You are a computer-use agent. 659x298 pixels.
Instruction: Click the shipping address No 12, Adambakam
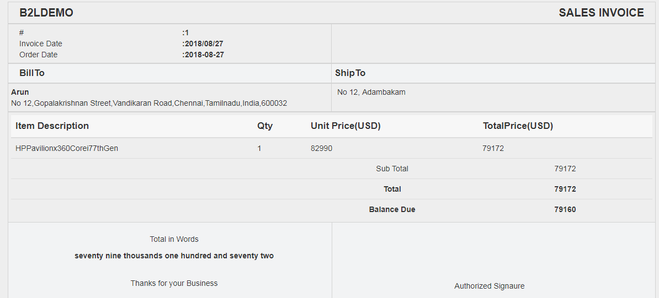tap(371, 92)
